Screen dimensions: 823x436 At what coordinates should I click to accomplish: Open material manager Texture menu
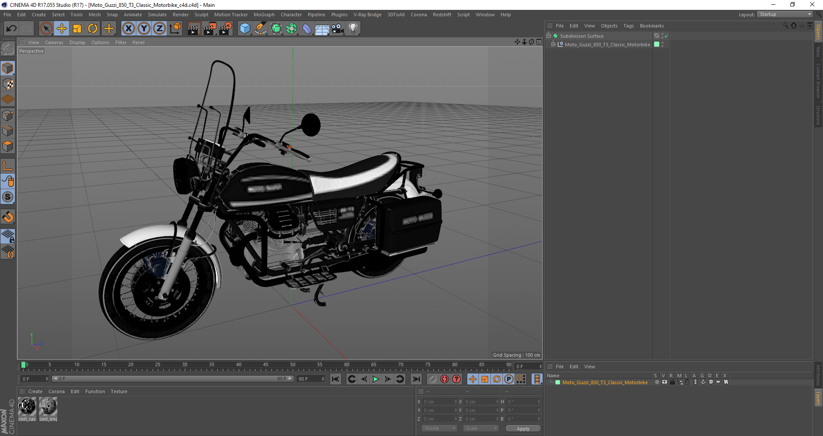(x=119, y=391)
